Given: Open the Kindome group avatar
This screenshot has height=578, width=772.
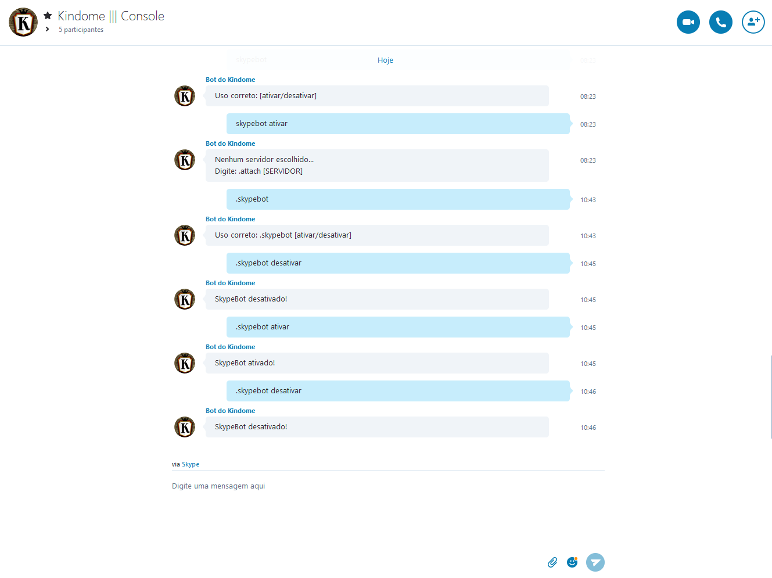Looking at the screenshot, I should pyautogui.click(x=23, y=22).
